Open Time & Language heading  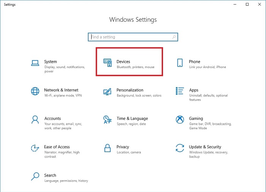(x=132, y=119)
